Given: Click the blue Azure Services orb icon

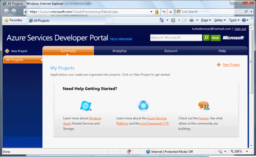Looking at the screenshot, I should [x=143, y=106].
